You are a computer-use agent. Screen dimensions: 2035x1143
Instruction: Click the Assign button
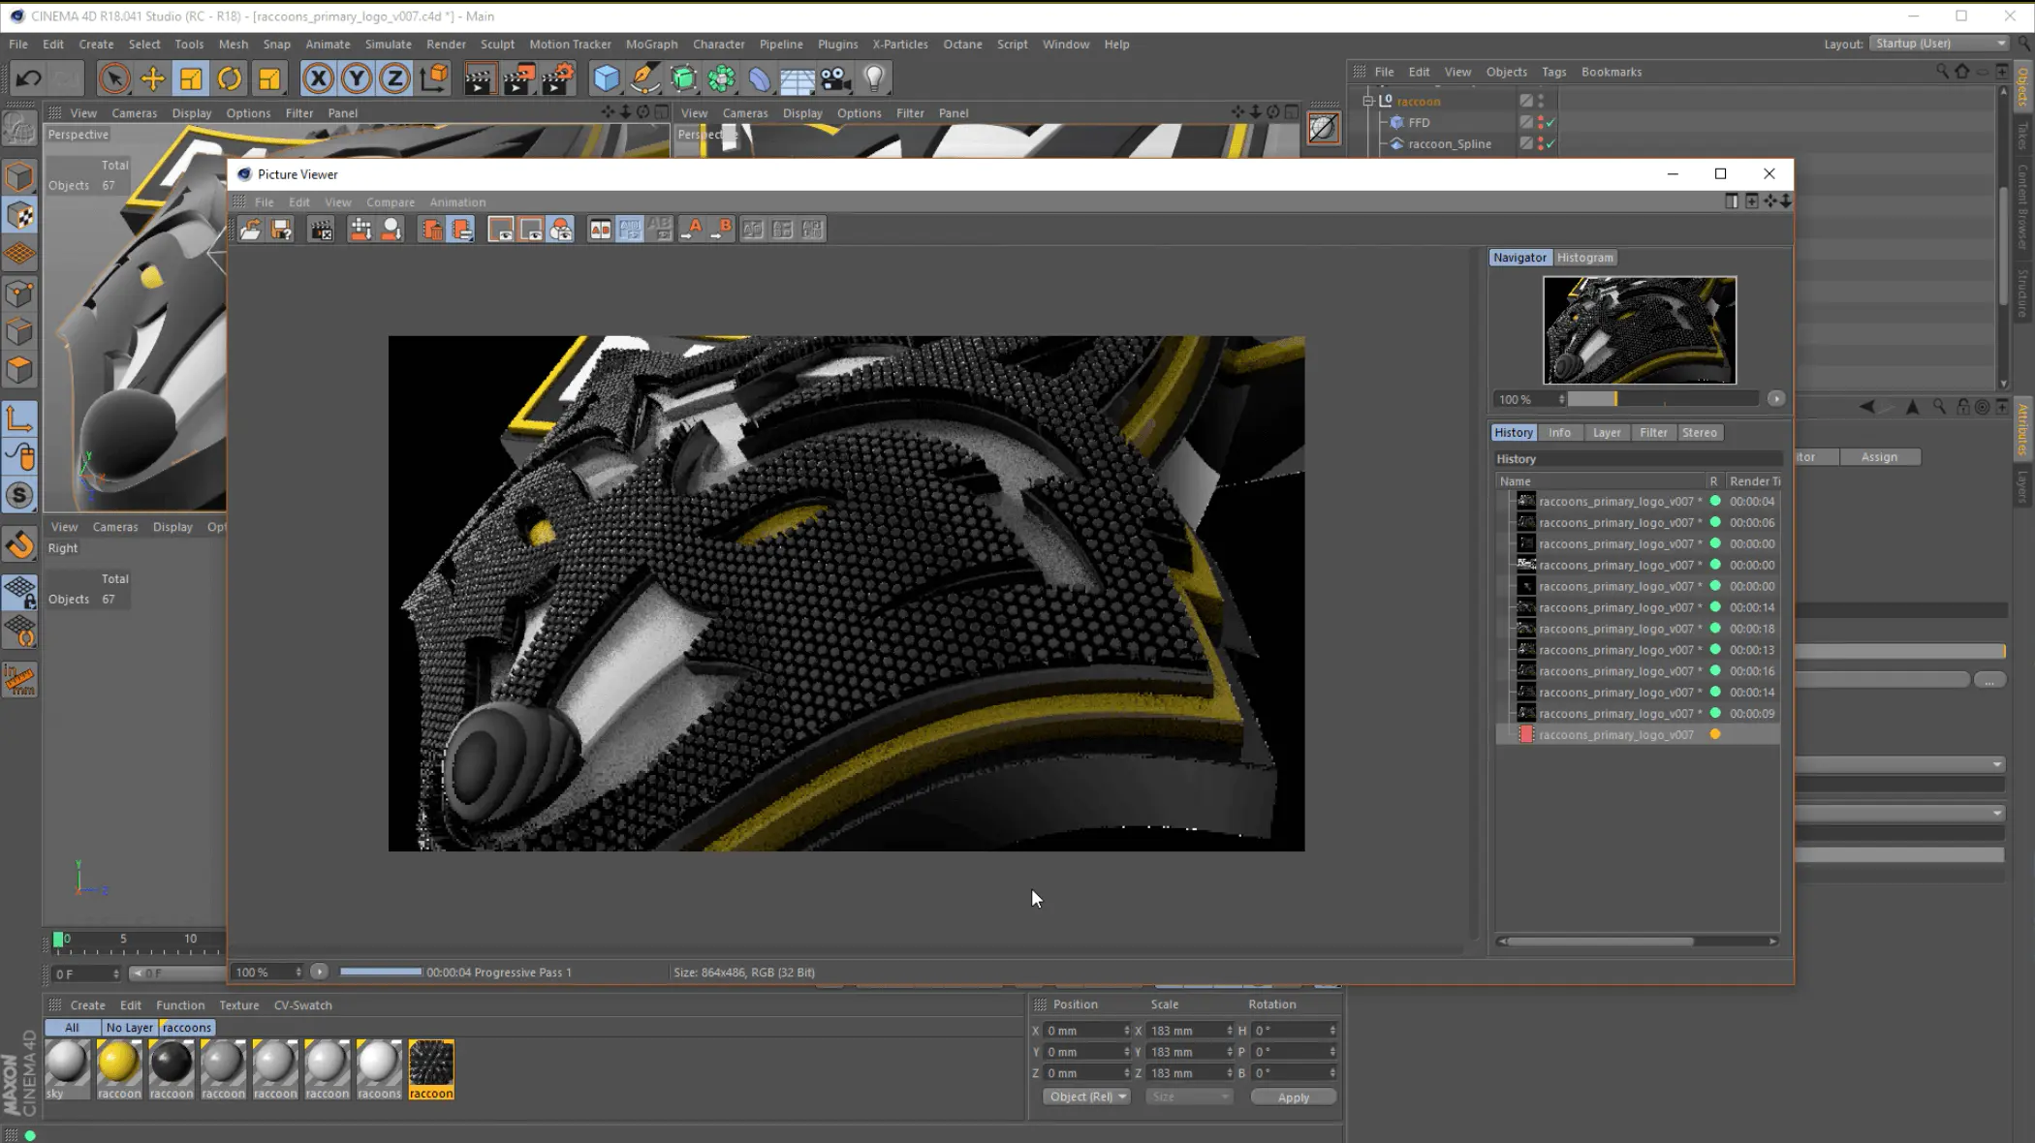pyautogui.click(x=1879, y=457)
